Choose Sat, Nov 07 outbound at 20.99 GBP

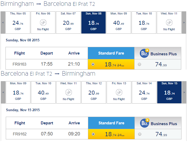point(68,22)
